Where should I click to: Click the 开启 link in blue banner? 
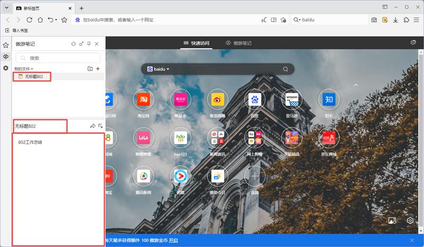click(x=173, y=241)
